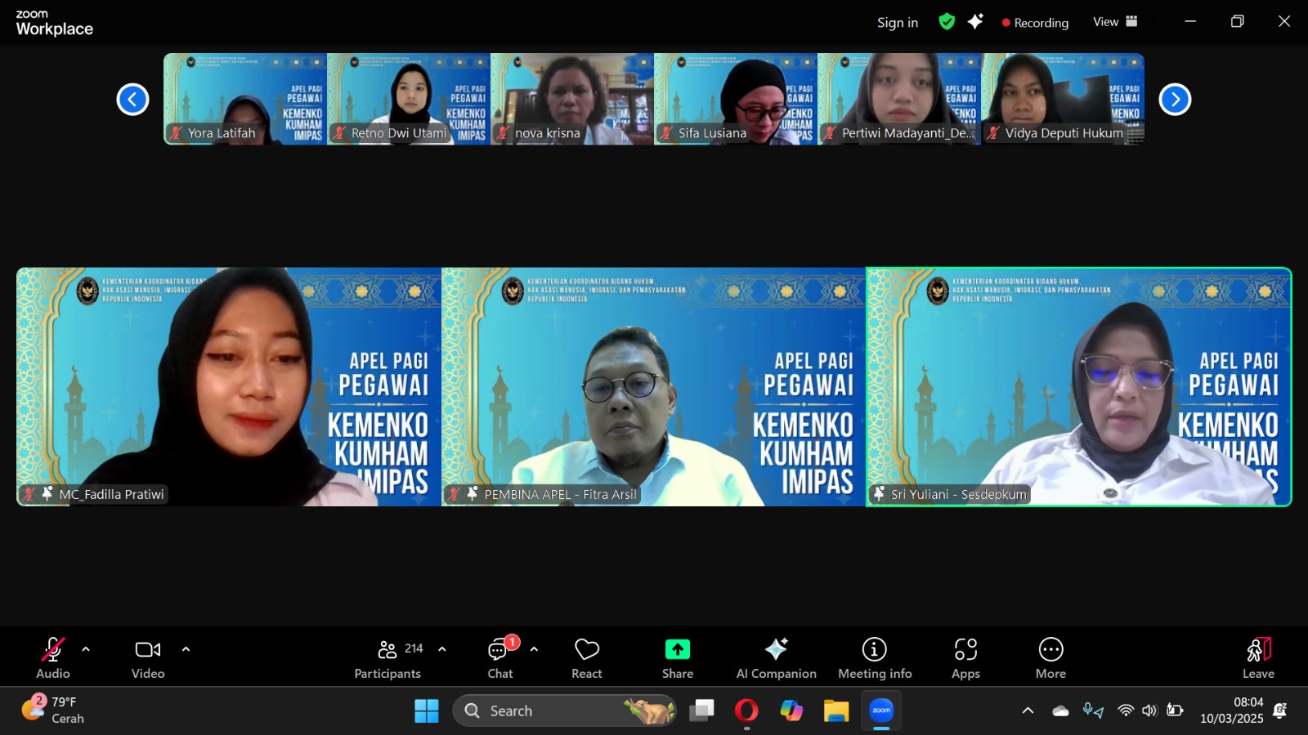
Task: Click the green encryption shield icon
Action: [947, 22]
